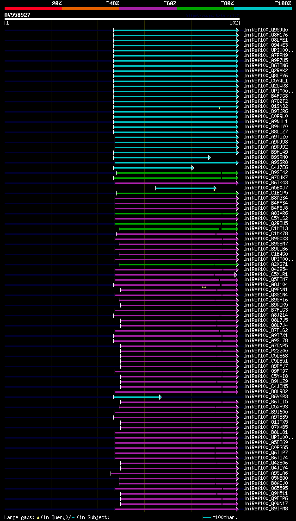
Task: Select the UniRef100_B6TBN6 label
Action: tap(265, 66)
